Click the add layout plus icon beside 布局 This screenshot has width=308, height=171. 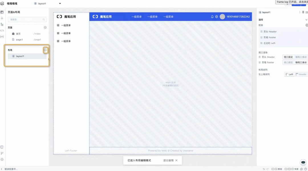pos(45,50)
